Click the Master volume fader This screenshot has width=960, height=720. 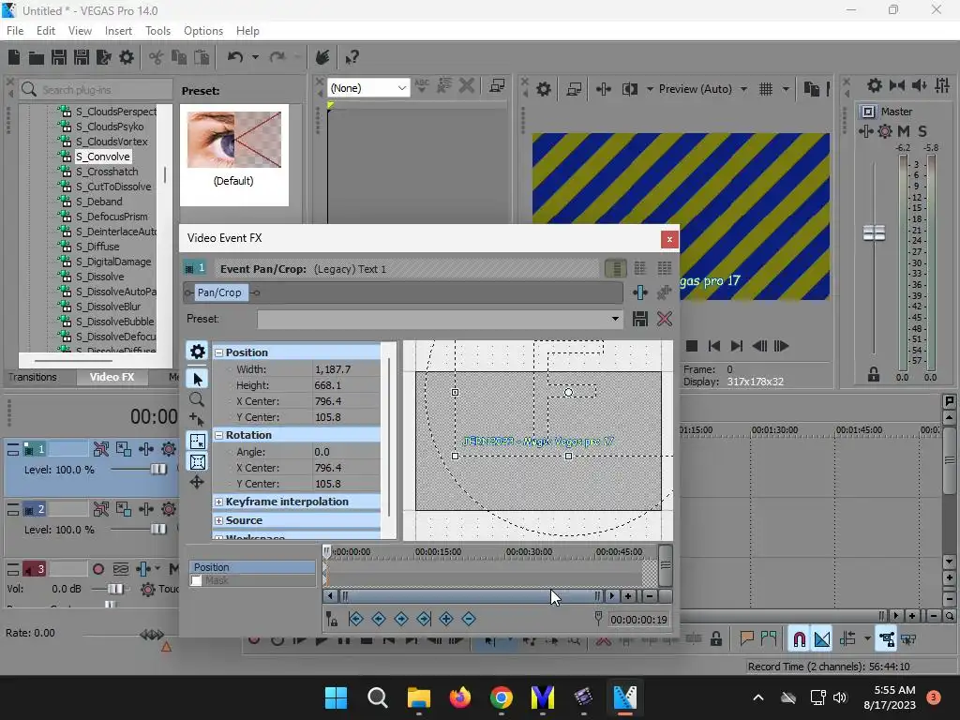coord(874,232)
